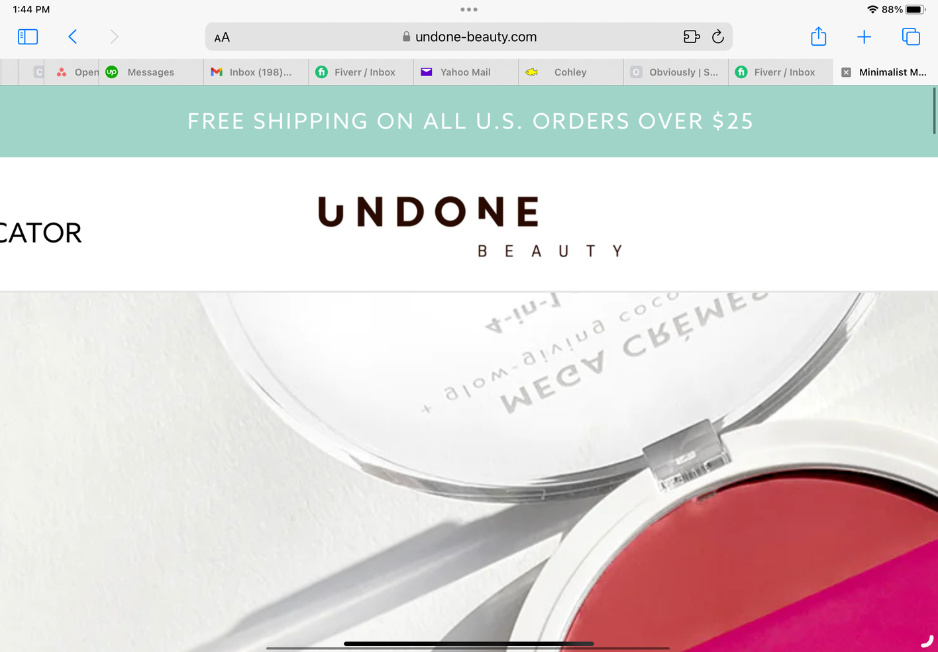
Task: Reload the undone-beauty.com page
Action: (x=718, y=36)
